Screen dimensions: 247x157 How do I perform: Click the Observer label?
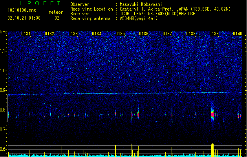coord(80,4)
